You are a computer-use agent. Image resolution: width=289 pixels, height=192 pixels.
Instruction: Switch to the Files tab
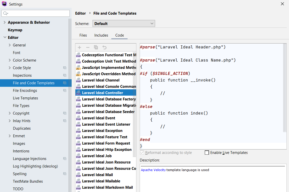(83, 35)
